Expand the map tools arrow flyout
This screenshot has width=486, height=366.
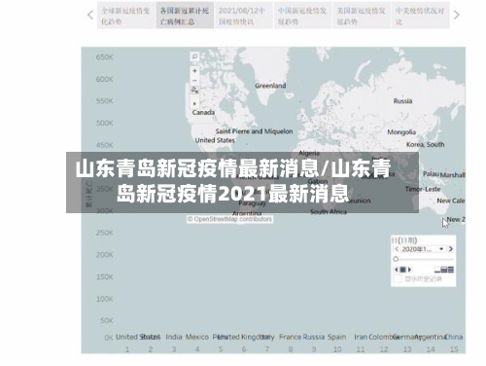coord(194,103)
